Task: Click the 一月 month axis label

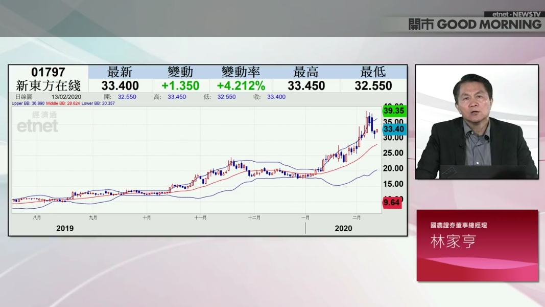Action: 305,217
